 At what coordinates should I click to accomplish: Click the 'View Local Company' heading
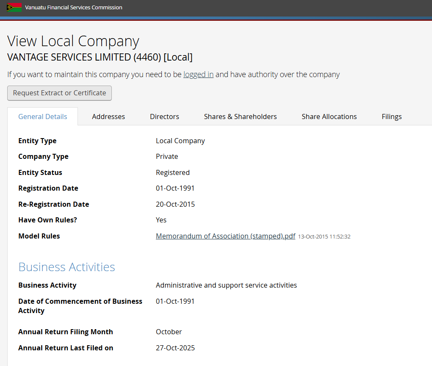click(x=73, y=42)
